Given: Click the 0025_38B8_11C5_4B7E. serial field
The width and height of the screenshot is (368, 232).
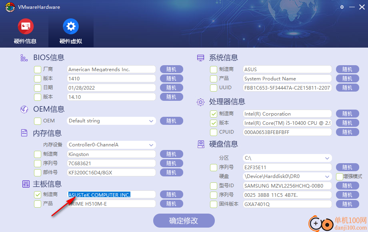Looking at the screenshot, I should (287, 195).
